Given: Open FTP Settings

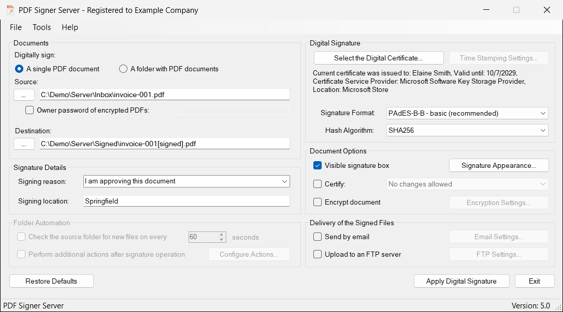Looking at the screenshot, I should pos(499,254).
